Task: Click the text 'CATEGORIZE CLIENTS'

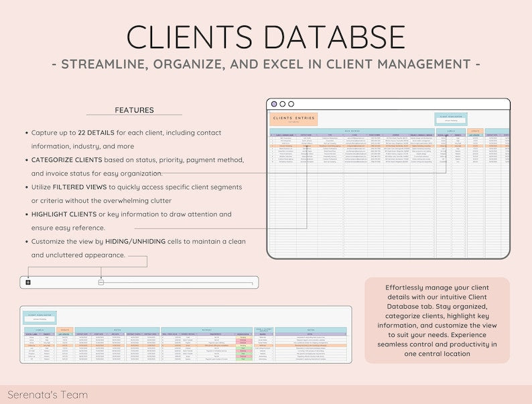Action: pyautogui.click(x=66, y=159)
